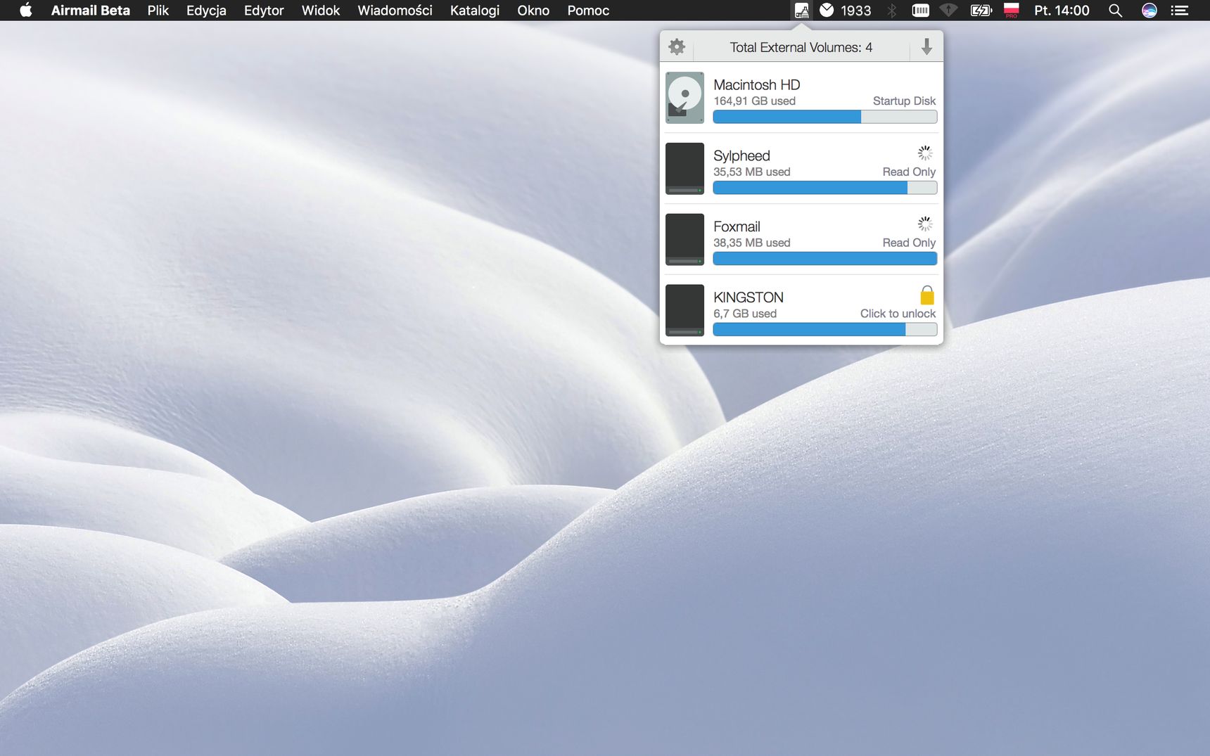This screenshot has width=1210, height=756.
Task: Click the 'Click to unlock' link for KINGSTON
Action: point(898,314)
